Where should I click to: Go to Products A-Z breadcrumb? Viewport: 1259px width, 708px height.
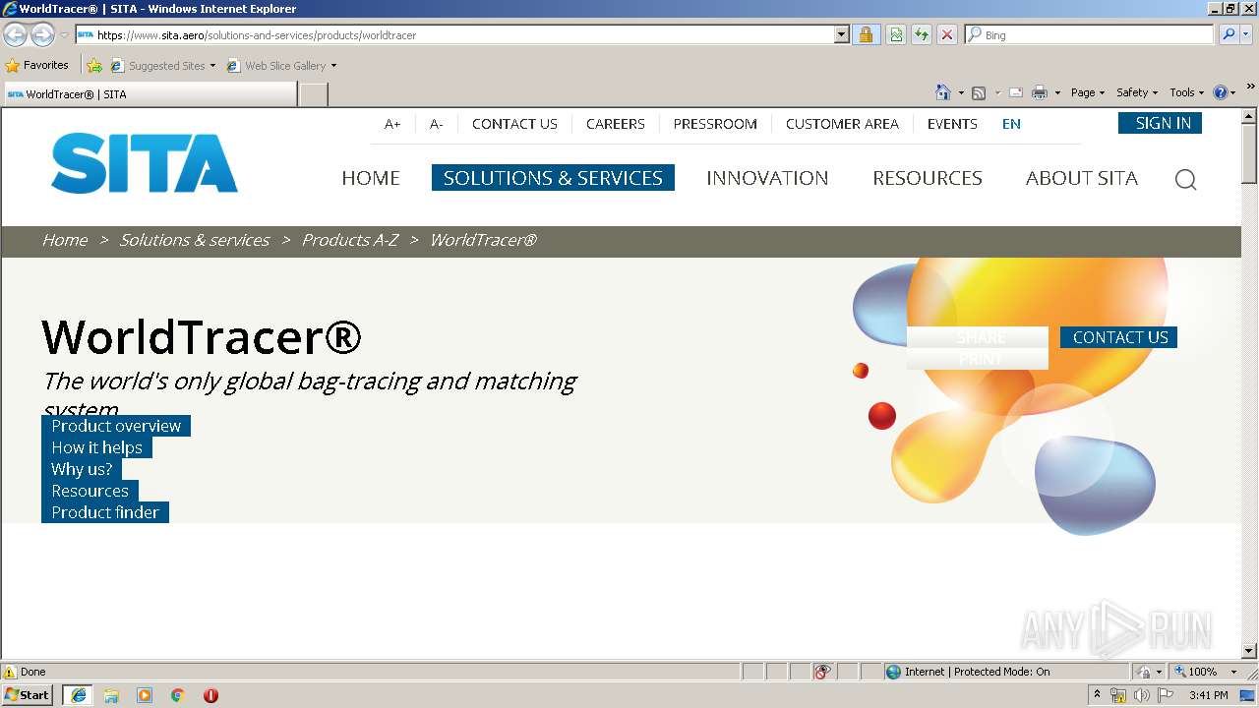point(350,240)
